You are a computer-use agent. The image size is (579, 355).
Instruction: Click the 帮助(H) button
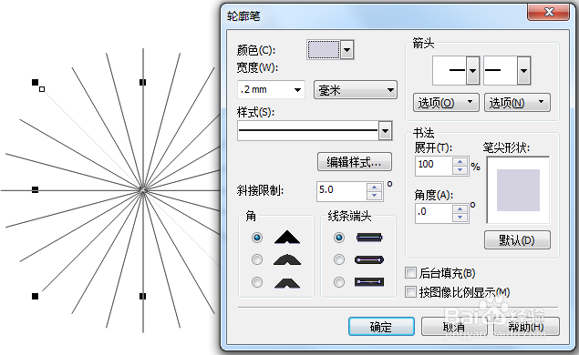[x=526, y=327]
